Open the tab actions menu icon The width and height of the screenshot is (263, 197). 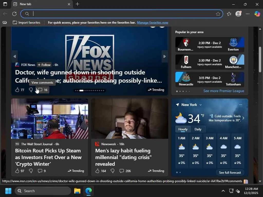coord(5,4)
